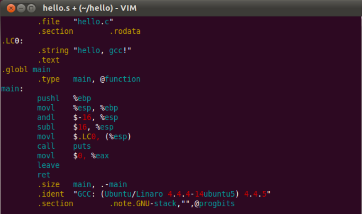Viewport: 362px width, 215px height.
Task: Click the hello.s window title text
Action: click(x=89, y=8)
